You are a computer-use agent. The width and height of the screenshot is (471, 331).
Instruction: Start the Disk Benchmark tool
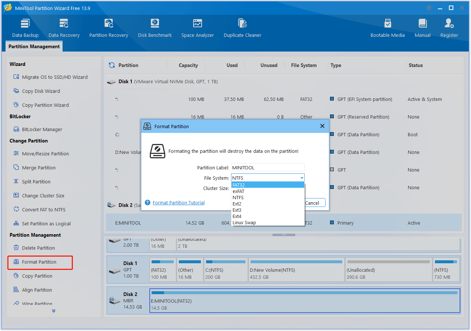(x=155, y=28)
